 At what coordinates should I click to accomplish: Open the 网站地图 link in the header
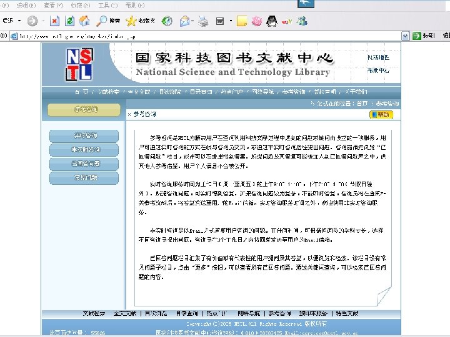(378, 57)
